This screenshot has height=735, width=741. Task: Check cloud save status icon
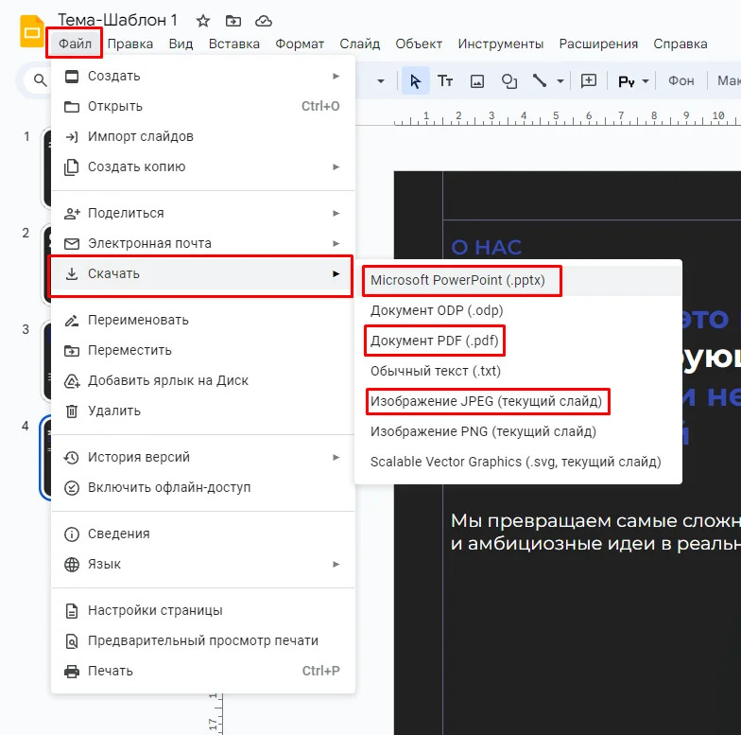263,21
